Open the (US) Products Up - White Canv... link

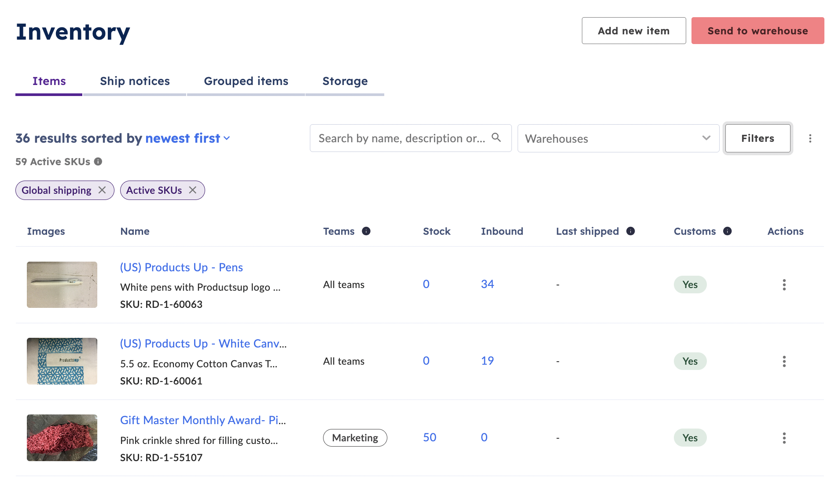tap(203, 344)
